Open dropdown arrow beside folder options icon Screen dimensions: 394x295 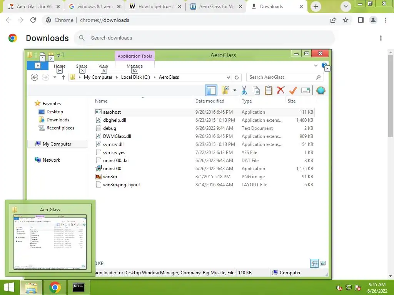coord(235,90)
